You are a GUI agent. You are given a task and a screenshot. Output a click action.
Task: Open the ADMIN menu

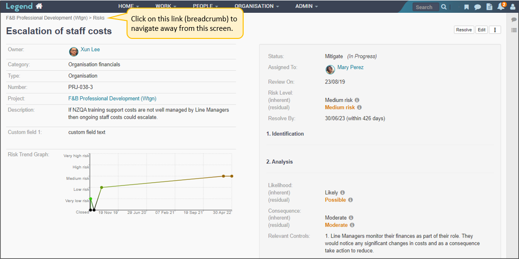pyautogui.click(x=307, y=6)
